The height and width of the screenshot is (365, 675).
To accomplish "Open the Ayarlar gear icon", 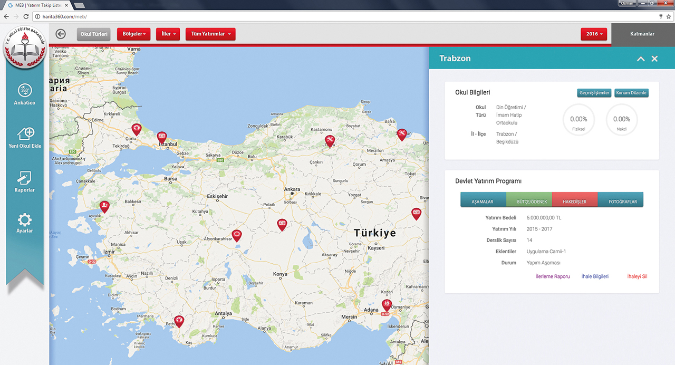I will coord(25,220).
